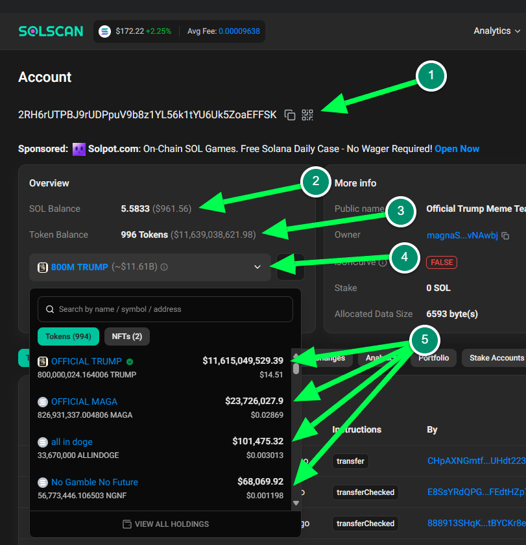Image resolution: width=526 pixels, height=545 pixels.
Task: Click the token list scroll down arrow
Action: [x=296, y=503]
